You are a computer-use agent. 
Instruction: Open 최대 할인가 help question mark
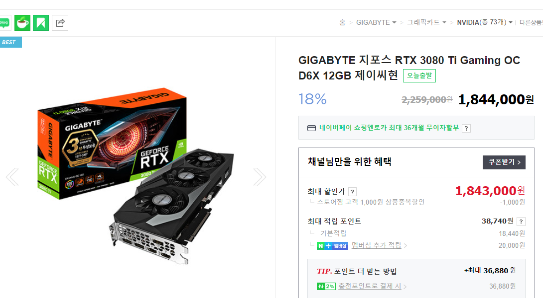(x=352, y=192)
